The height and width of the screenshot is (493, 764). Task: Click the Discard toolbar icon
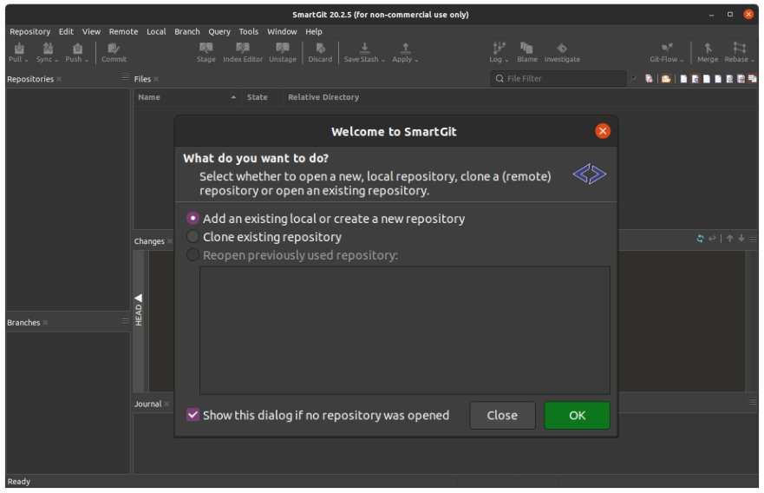(x=320, y=49)
